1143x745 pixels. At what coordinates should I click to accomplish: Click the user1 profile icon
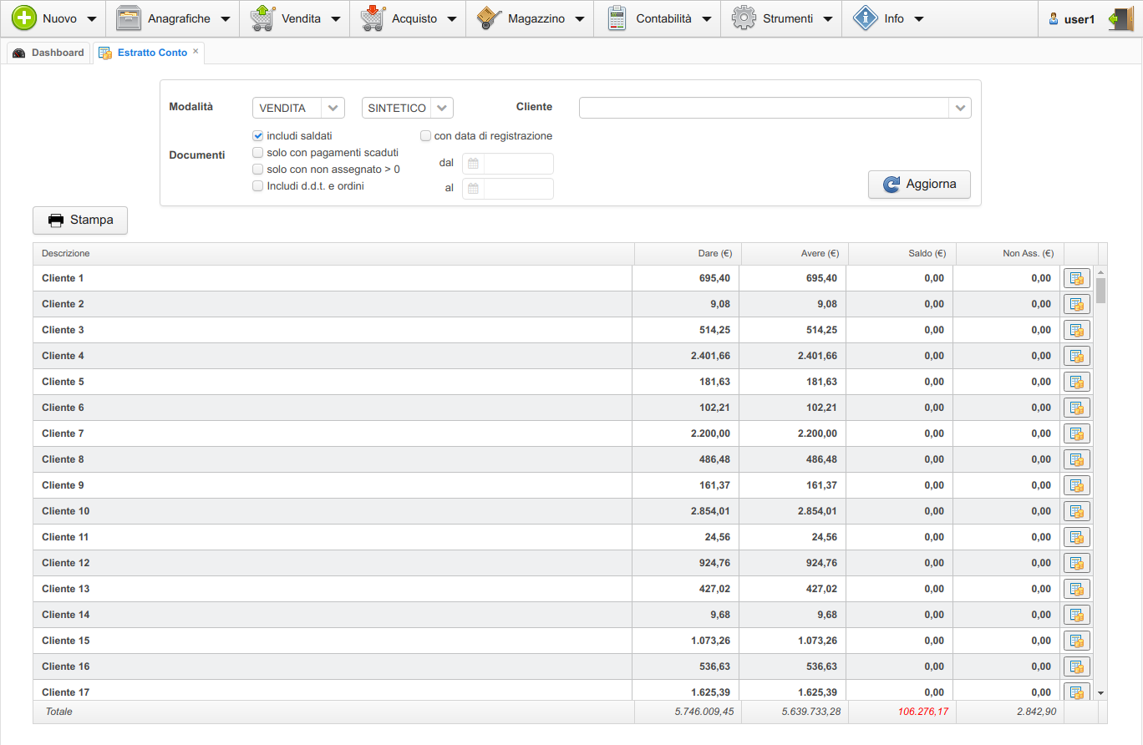tap(1054, 18)
